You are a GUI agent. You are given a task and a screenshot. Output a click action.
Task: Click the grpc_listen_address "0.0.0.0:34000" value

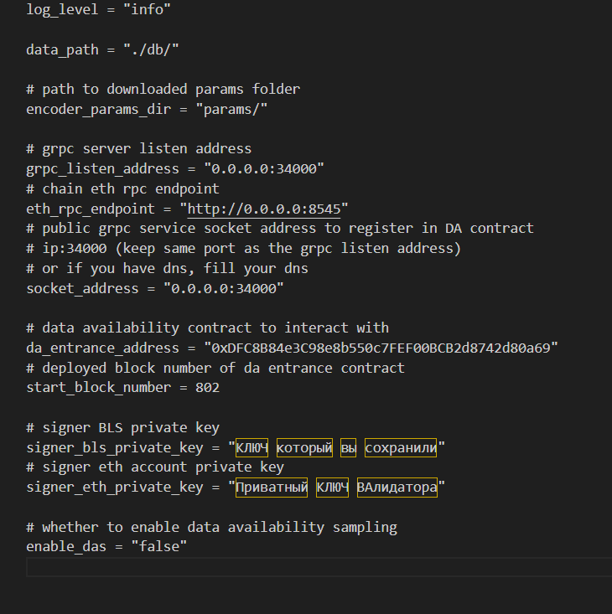click(x=264, y=168)
